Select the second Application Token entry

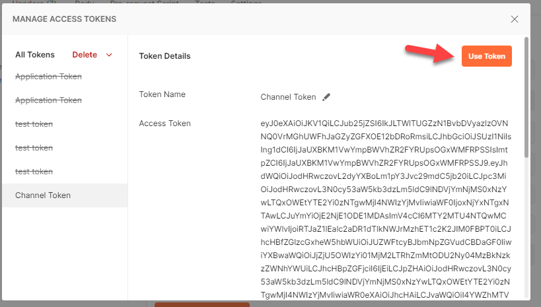click(48, 100)
